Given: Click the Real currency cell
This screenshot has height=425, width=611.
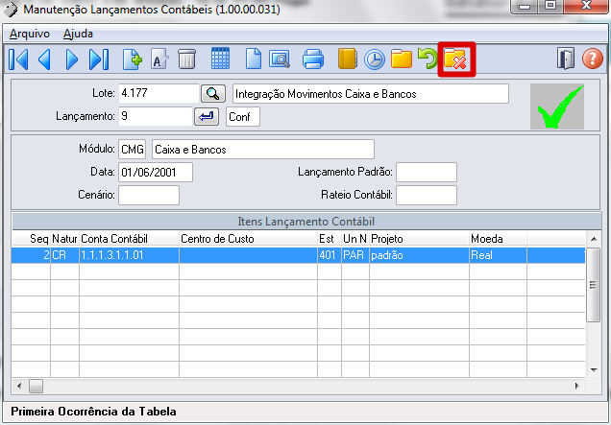Looking at the screenshot, I should 498,255.
